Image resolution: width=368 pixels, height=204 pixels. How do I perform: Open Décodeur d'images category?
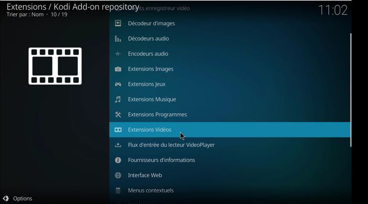point(230,23)
